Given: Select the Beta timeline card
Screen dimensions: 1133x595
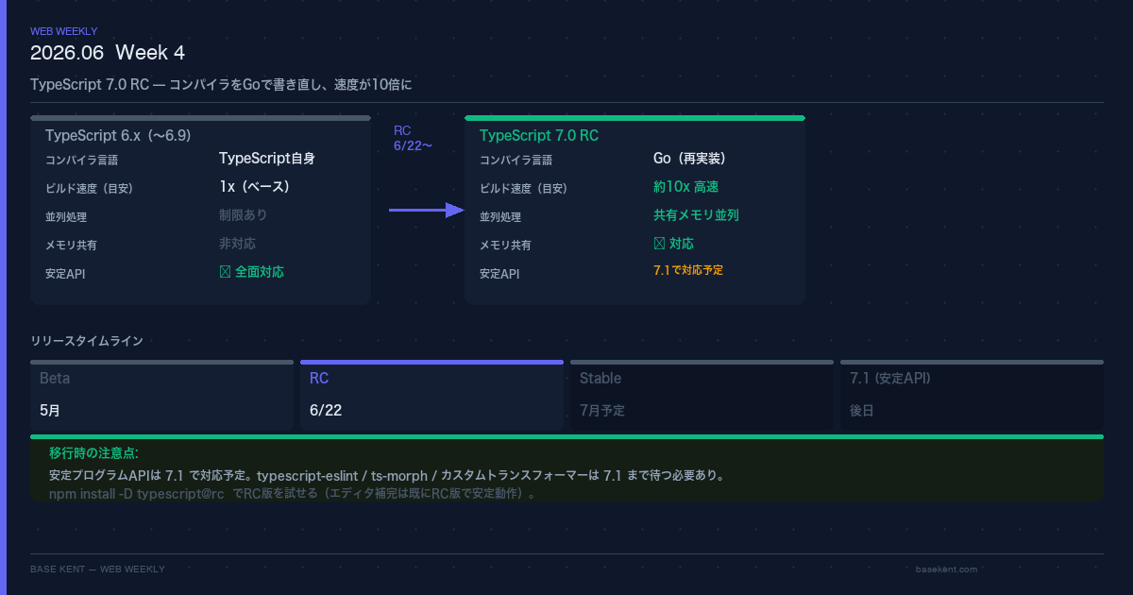Looking at the screenshot, I should point(161,395).
